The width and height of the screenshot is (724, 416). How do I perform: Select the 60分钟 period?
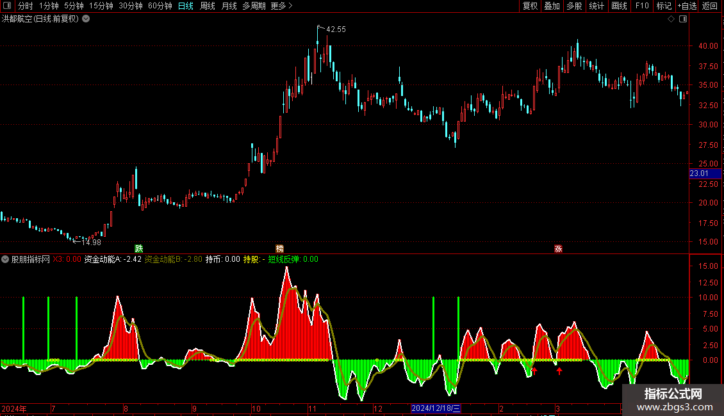160,6
